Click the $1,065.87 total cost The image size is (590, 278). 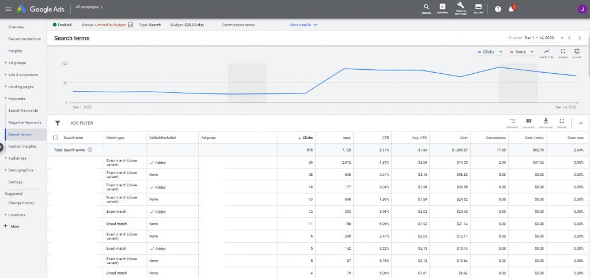tap(460, 150)
